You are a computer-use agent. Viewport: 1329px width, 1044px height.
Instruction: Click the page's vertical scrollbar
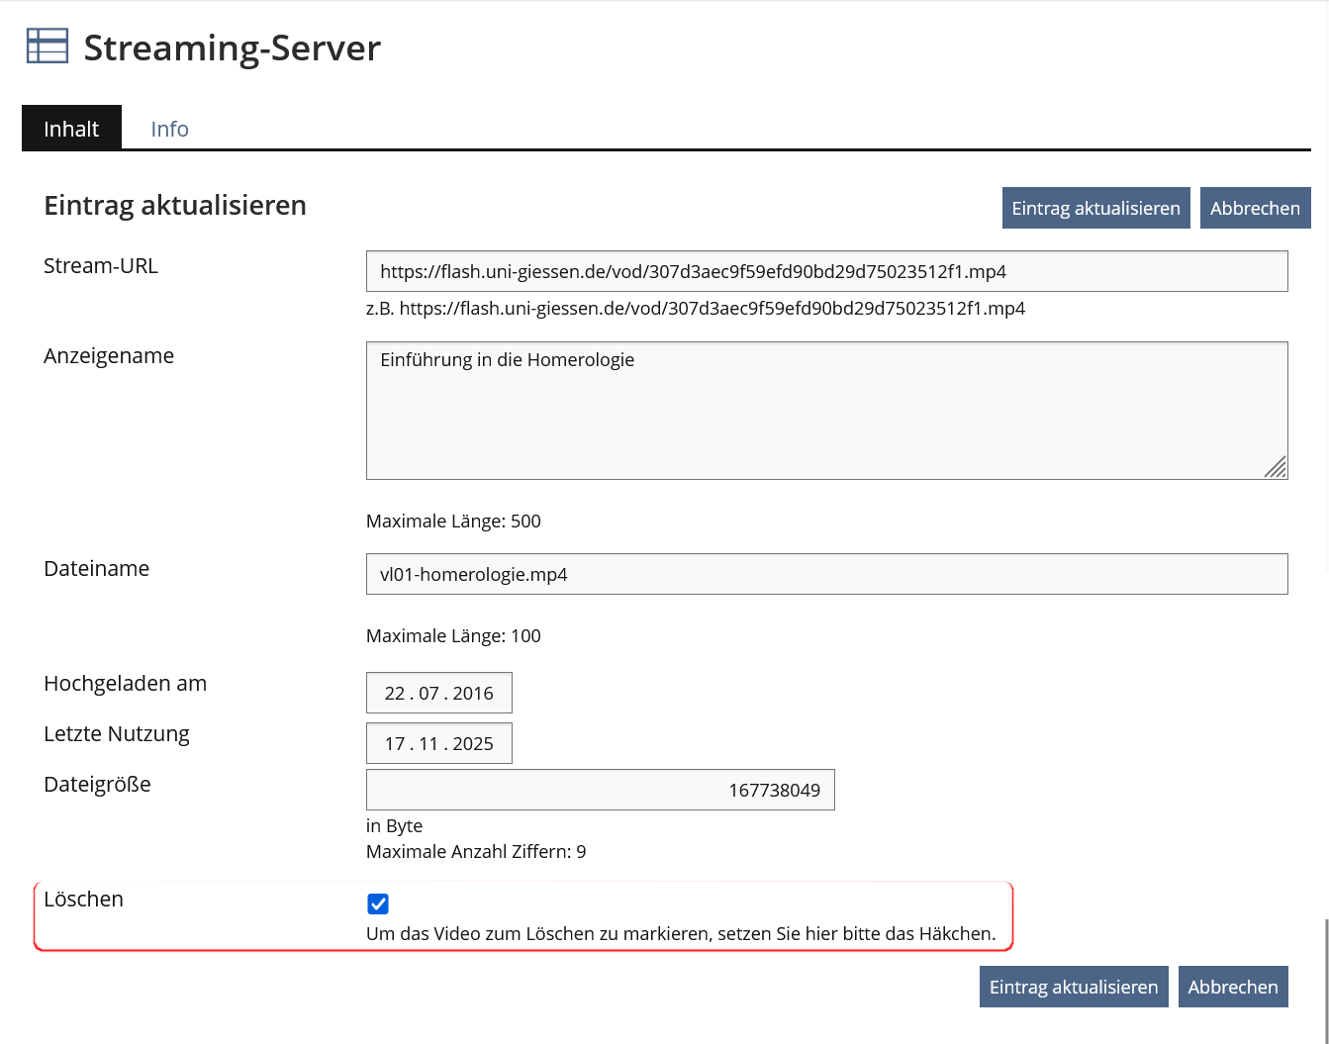point(1325,980)
